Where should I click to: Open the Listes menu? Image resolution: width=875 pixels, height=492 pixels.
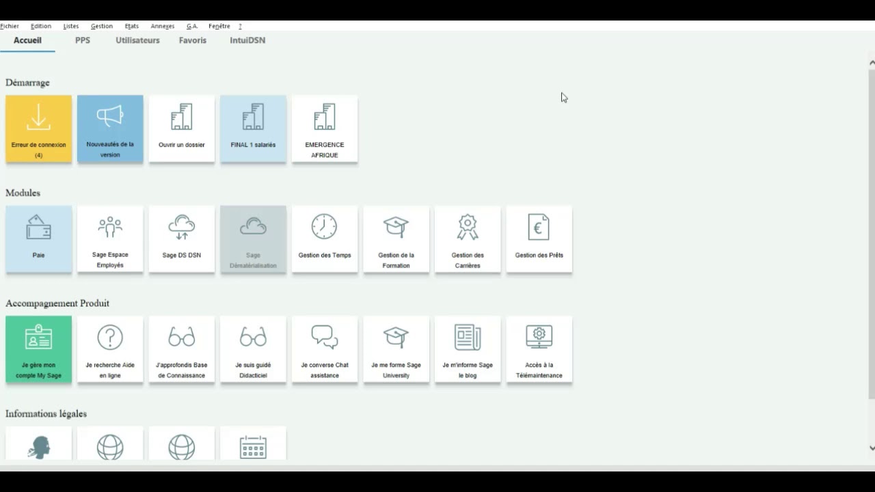click(71, 26)
